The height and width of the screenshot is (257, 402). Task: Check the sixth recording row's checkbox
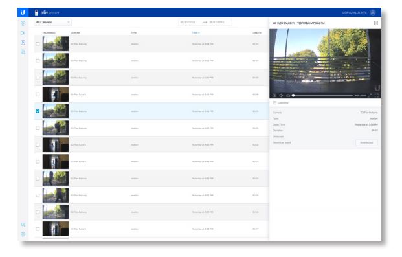(x=38, y=128)
